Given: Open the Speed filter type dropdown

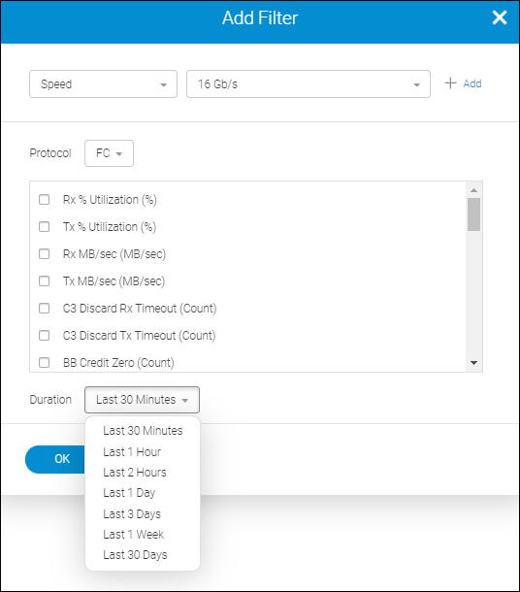Looking at the screenshot, I should click(103, 83).
